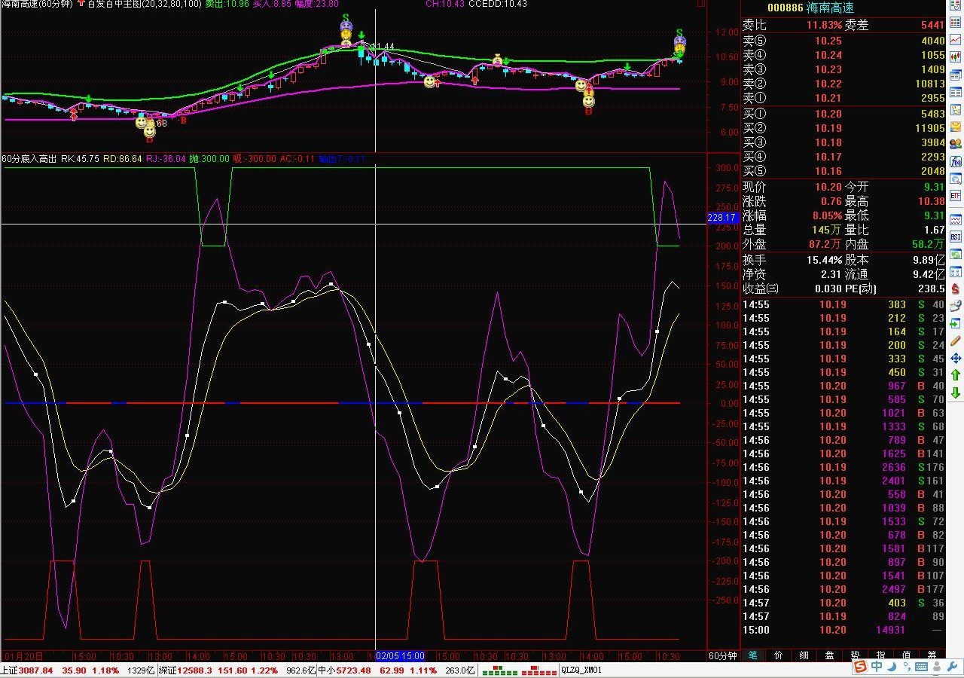Select the pencil drawing tool icon
This screenshot has height=678, width=964.
tap(955, 341)
